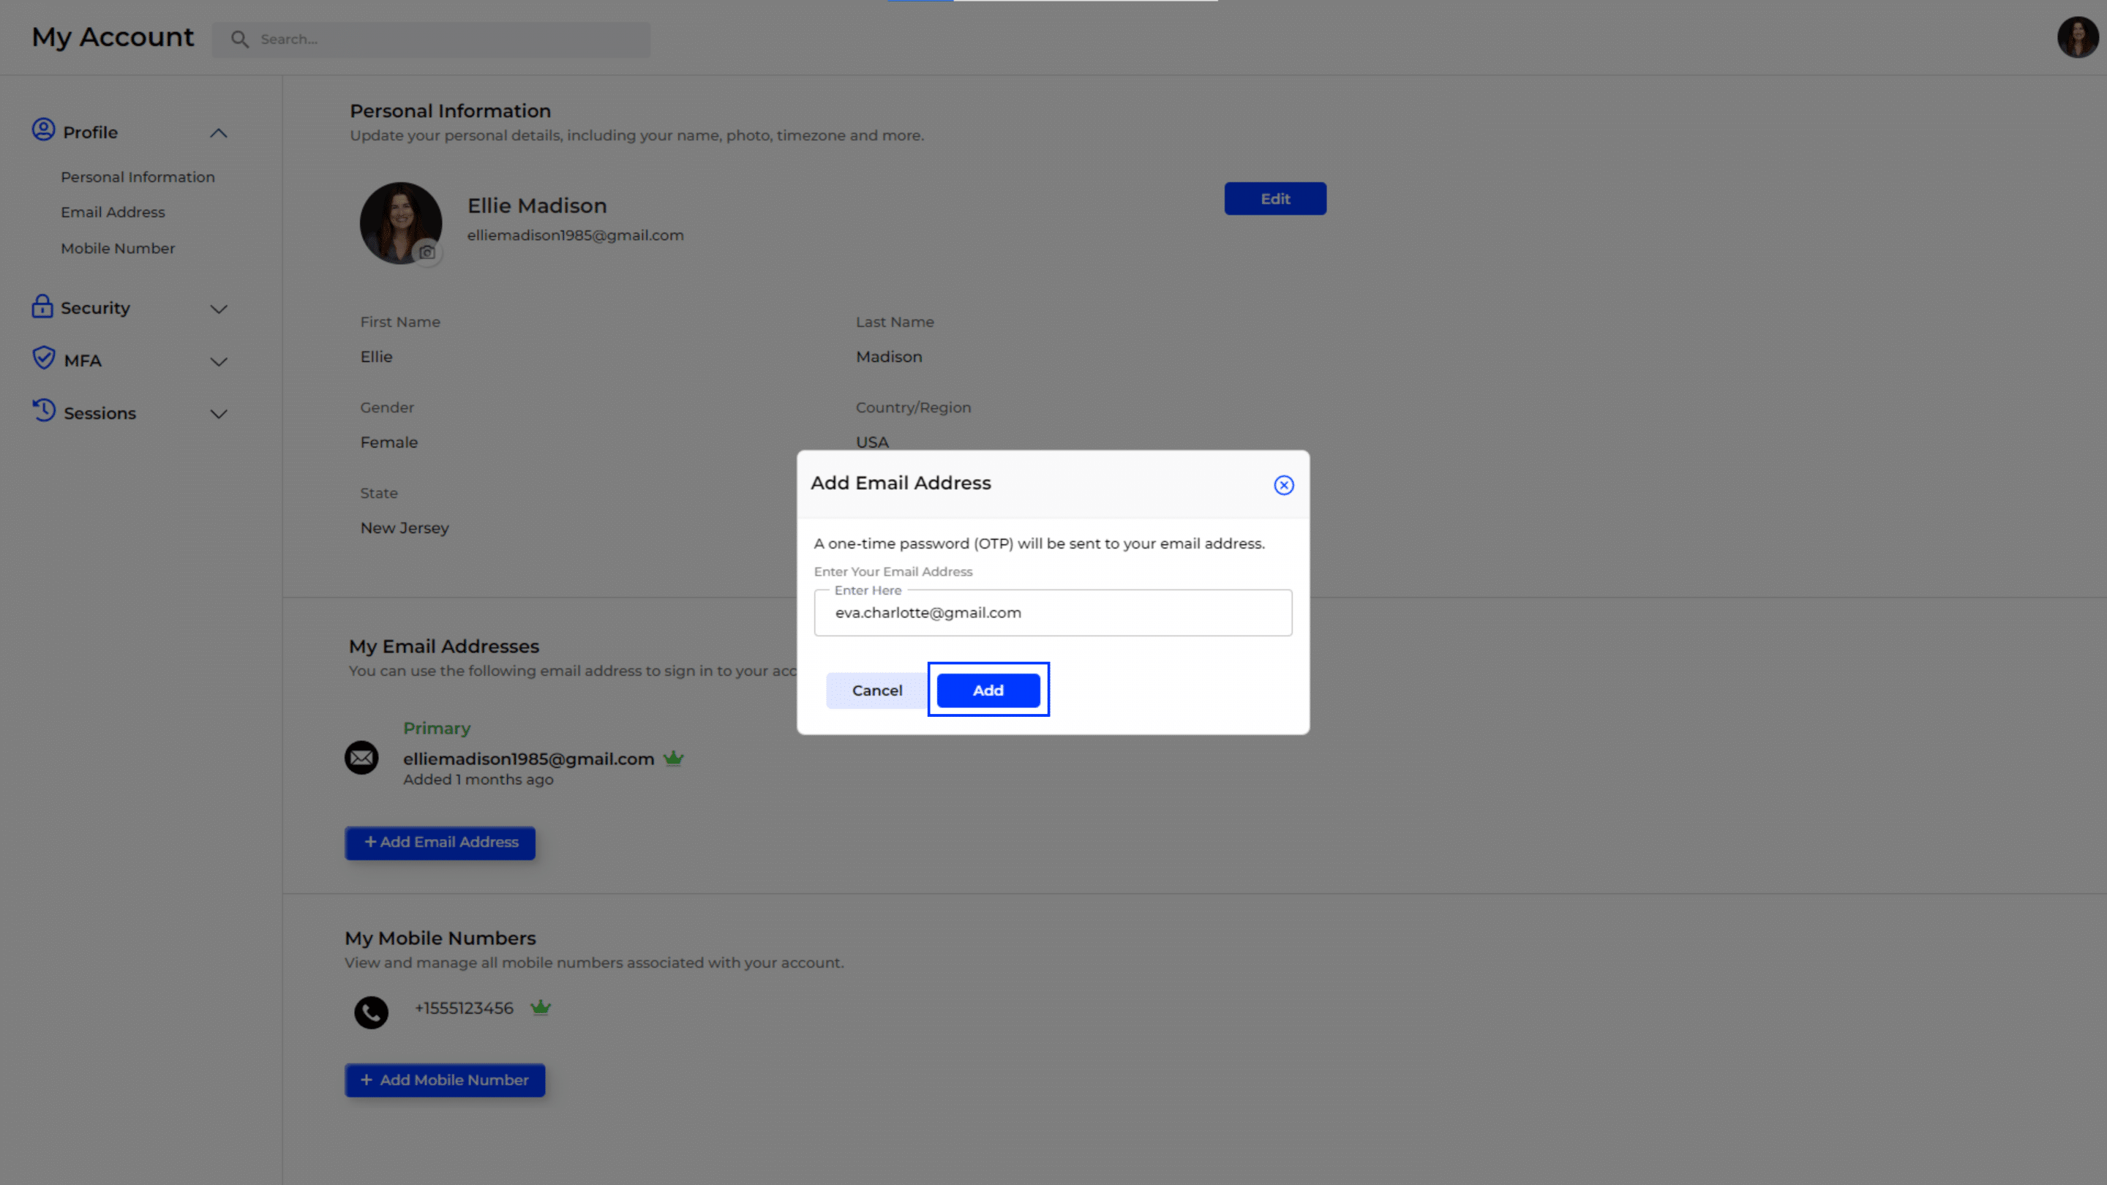Click the MFA shield icon
Screen dimensions: 2107x1185
click(x=43, y=358)
